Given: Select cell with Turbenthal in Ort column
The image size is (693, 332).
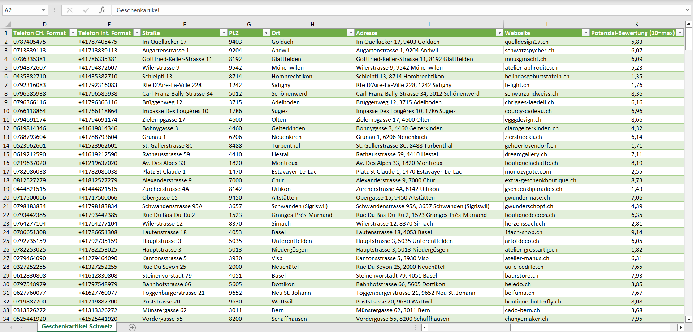Looking at the screenshot, I should (312, 145).
